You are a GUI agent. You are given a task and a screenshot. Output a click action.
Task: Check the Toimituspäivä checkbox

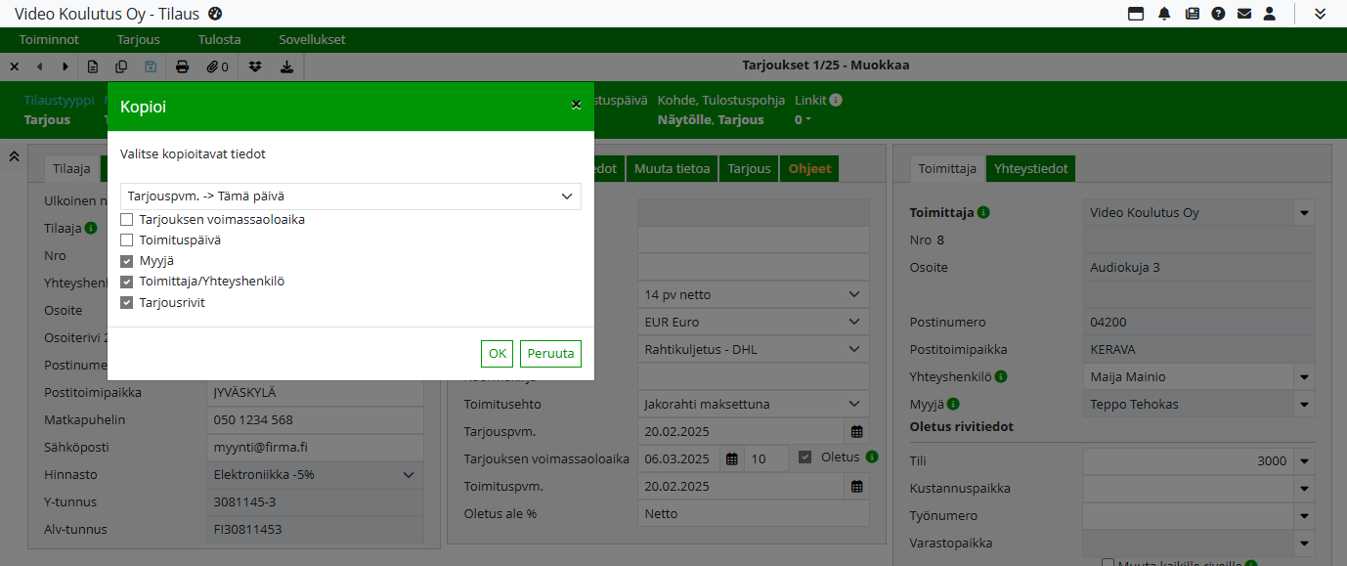click(x=127, y=240)
